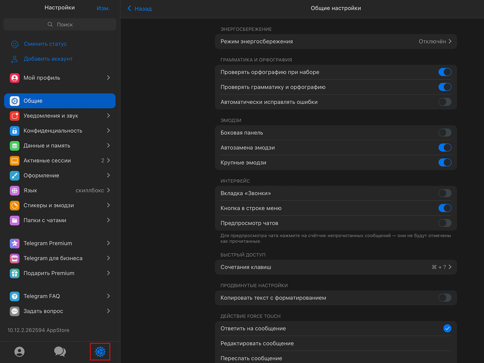Select Ответить на сообщение Force Touch action

pyautogui.click(x=336, y=328)
